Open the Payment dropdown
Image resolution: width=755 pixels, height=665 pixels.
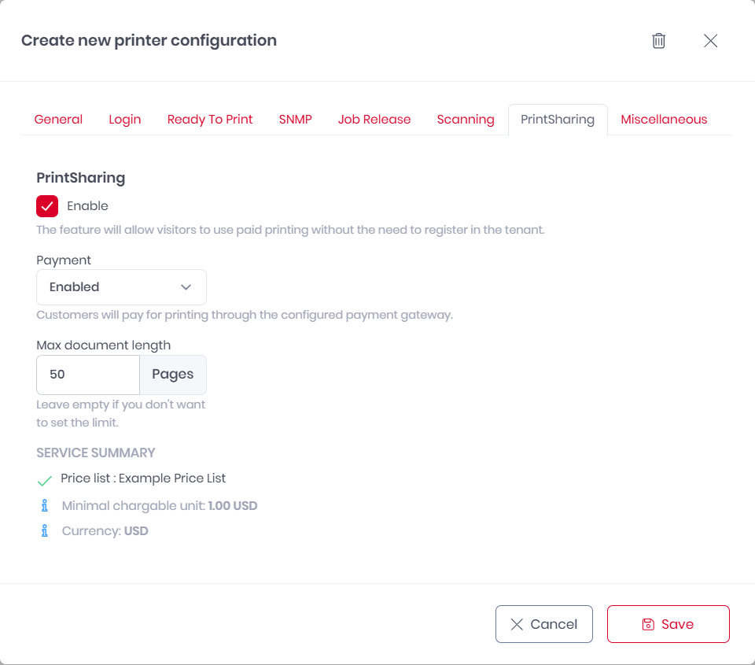click(121, 287)
